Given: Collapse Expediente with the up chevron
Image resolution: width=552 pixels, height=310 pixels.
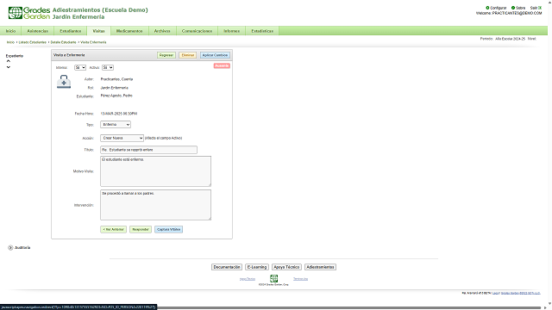Looking at the screenshot, I should pyautogui.click(x=9, y=61).
